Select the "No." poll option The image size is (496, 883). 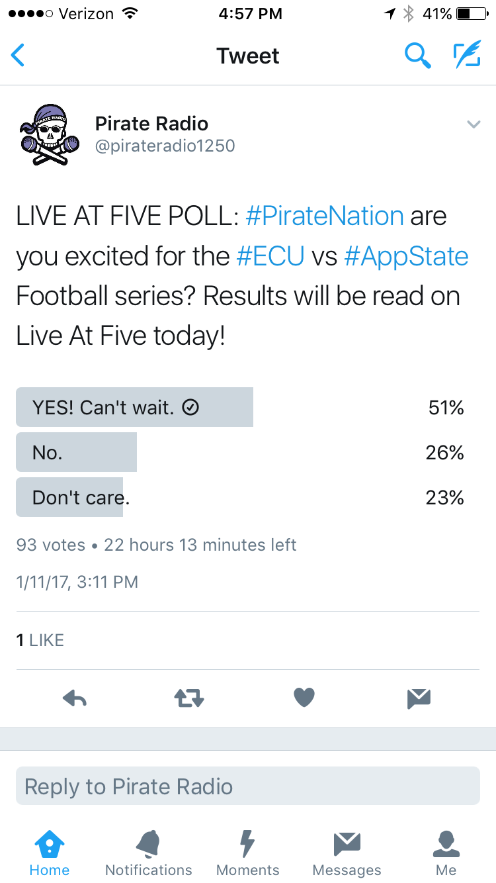tap(76, 453)
